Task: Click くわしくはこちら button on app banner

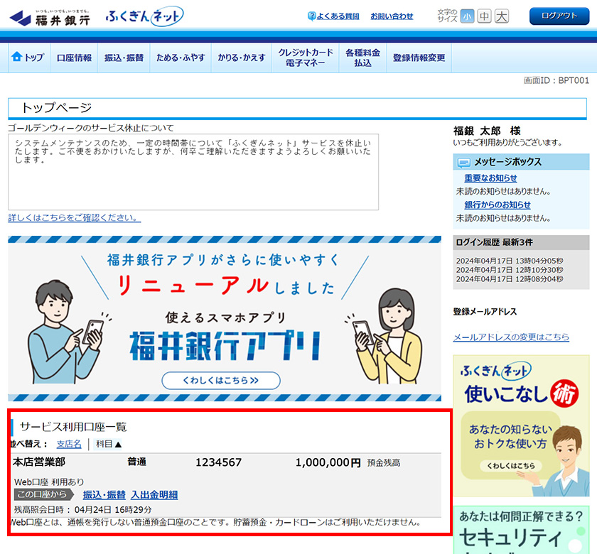Action: coord(221,381)
